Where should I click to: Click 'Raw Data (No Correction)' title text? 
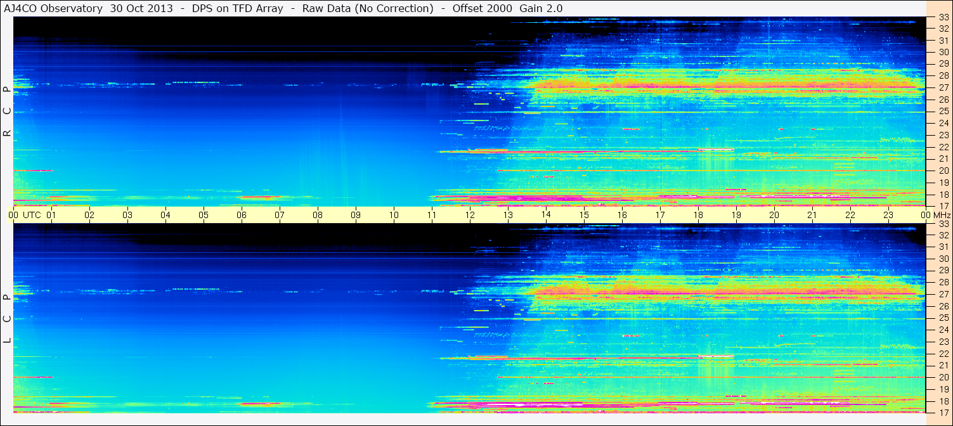pos(368,8)
